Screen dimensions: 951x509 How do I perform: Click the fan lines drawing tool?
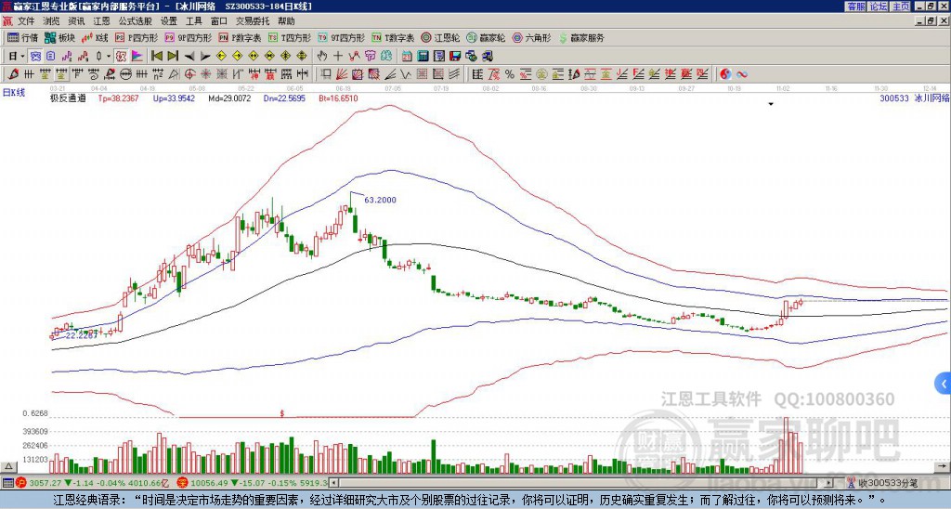coord(342,74)
